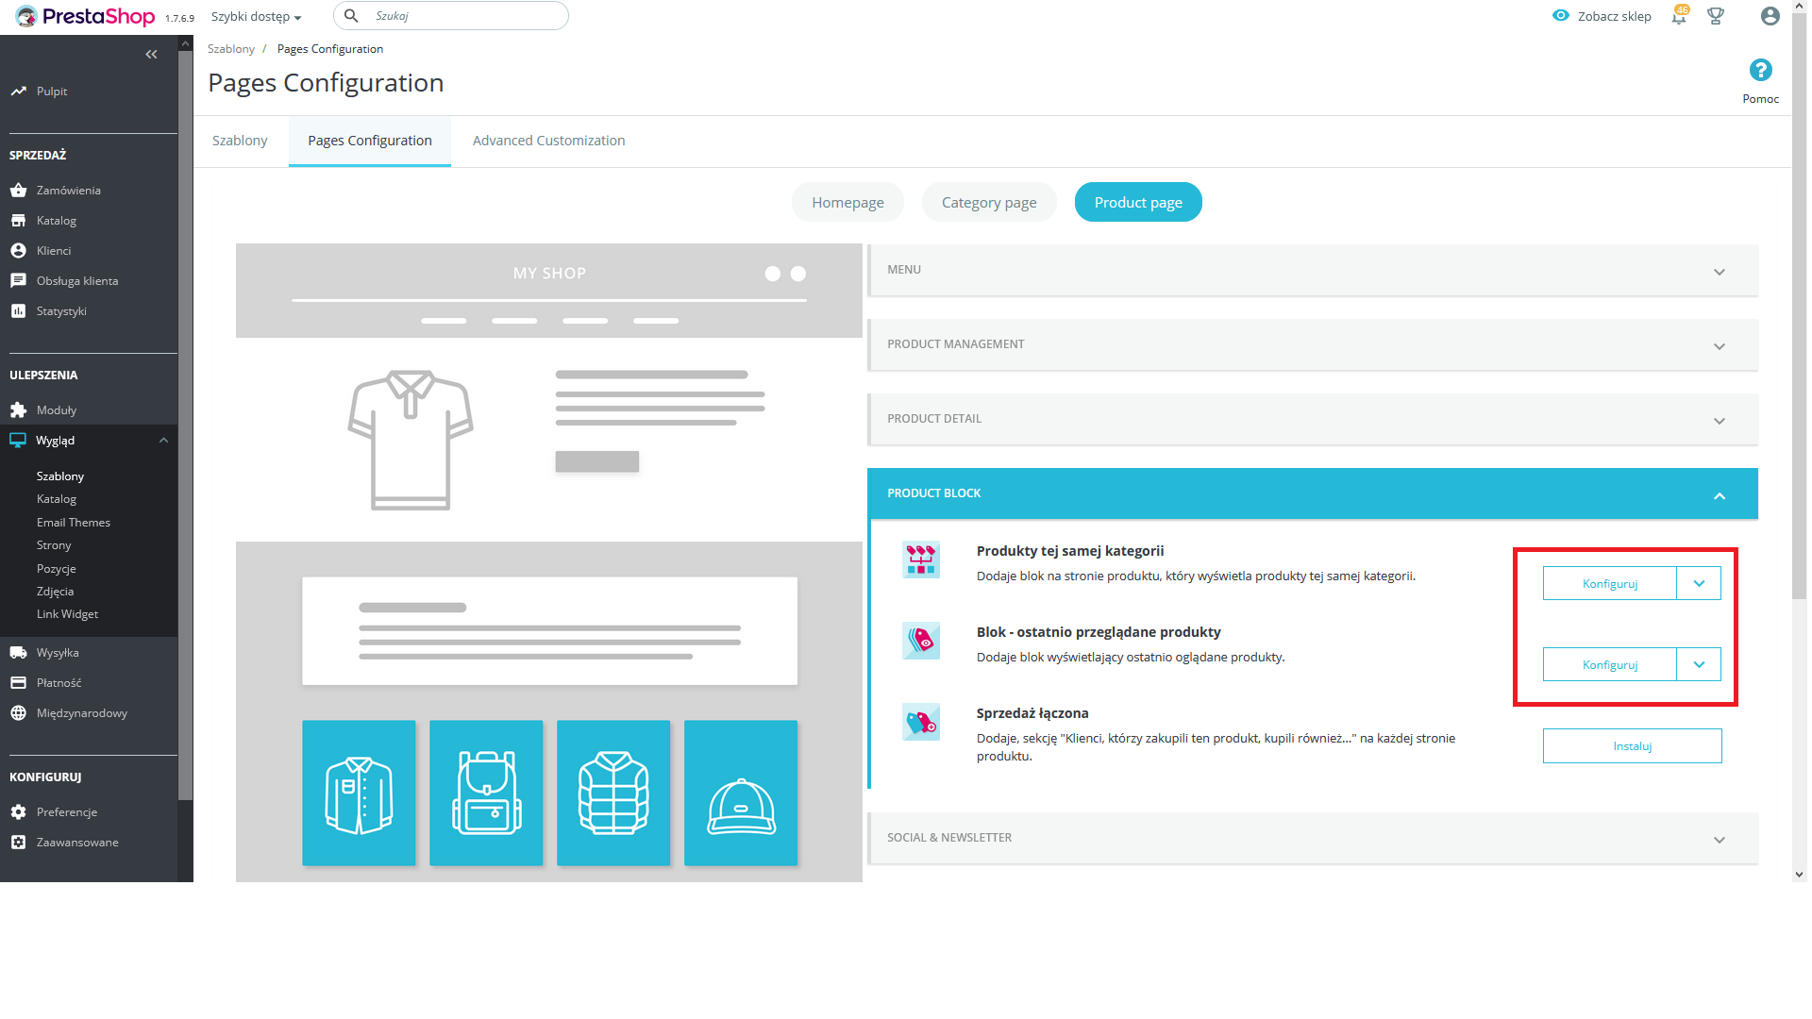Collapse sidebar with double-chevron icon
The height and width of the screenshot is (1019, 1812).
tap(151, 55)
